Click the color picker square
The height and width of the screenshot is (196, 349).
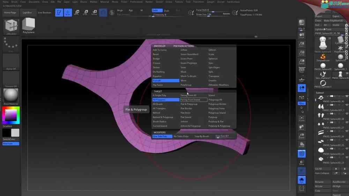pyautogui.click(x=11, y=115)
